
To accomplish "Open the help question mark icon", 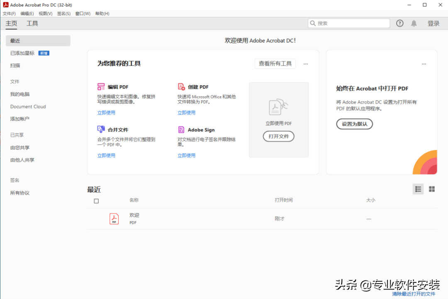I will point(399,23).
